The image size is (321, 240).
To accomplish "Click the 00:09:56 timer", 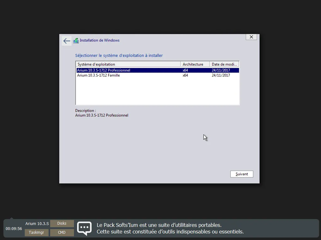I will click(14, 228).
